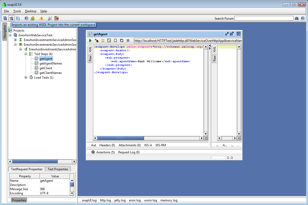The height and width of the screenshot is (205, 308).
Task: Select getAgentNames in the Test Steps tree
Action: pos(51,63)
